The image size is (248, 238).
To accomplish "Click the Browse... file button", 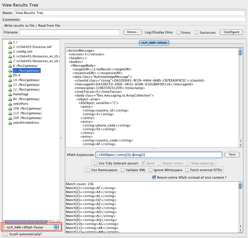I will (132, 32).
